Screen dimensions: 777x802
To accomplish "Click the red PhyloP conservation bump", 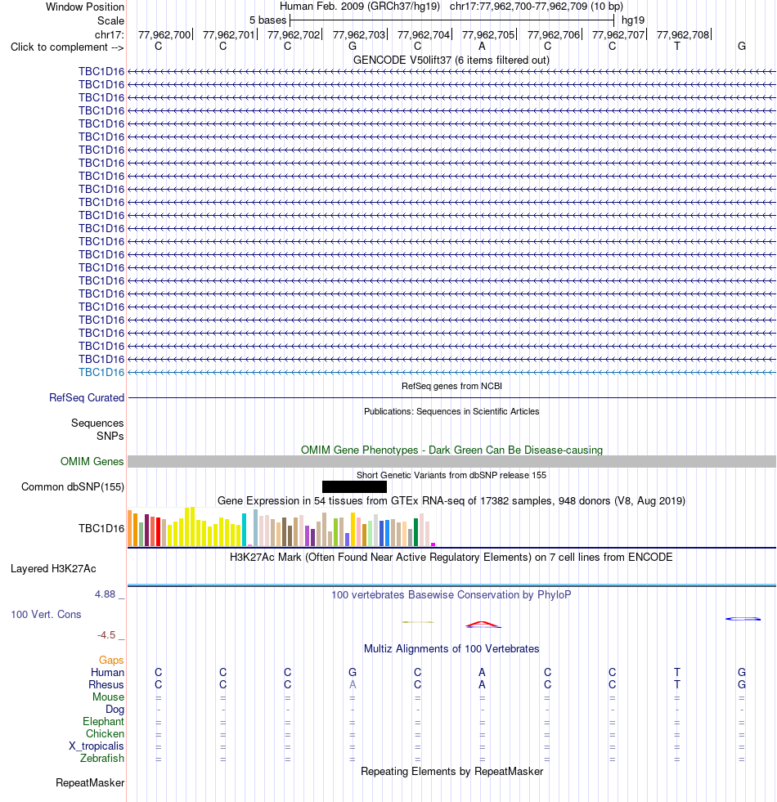I will [483, 624].
